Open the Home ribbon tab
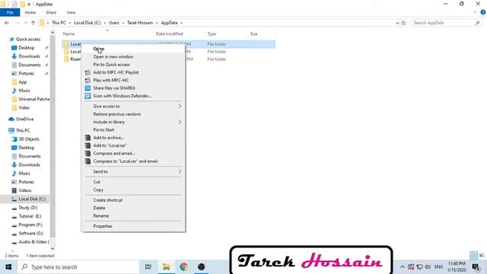Image resolution: width=487 pixels, height=274 pixels. [30, 12]
